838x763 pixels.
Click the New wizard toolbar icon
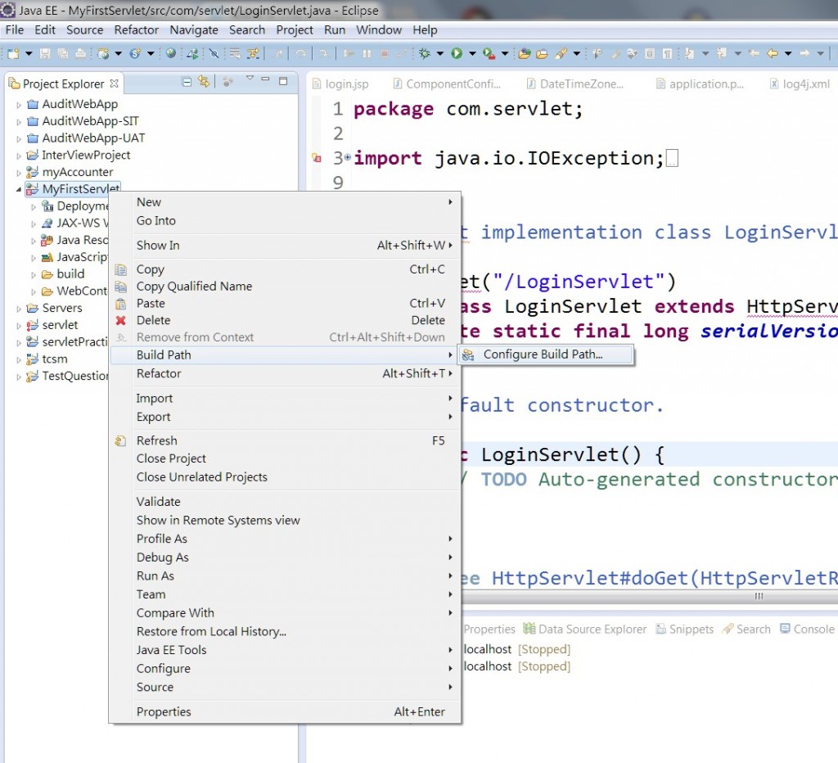(x=13, y=53)
